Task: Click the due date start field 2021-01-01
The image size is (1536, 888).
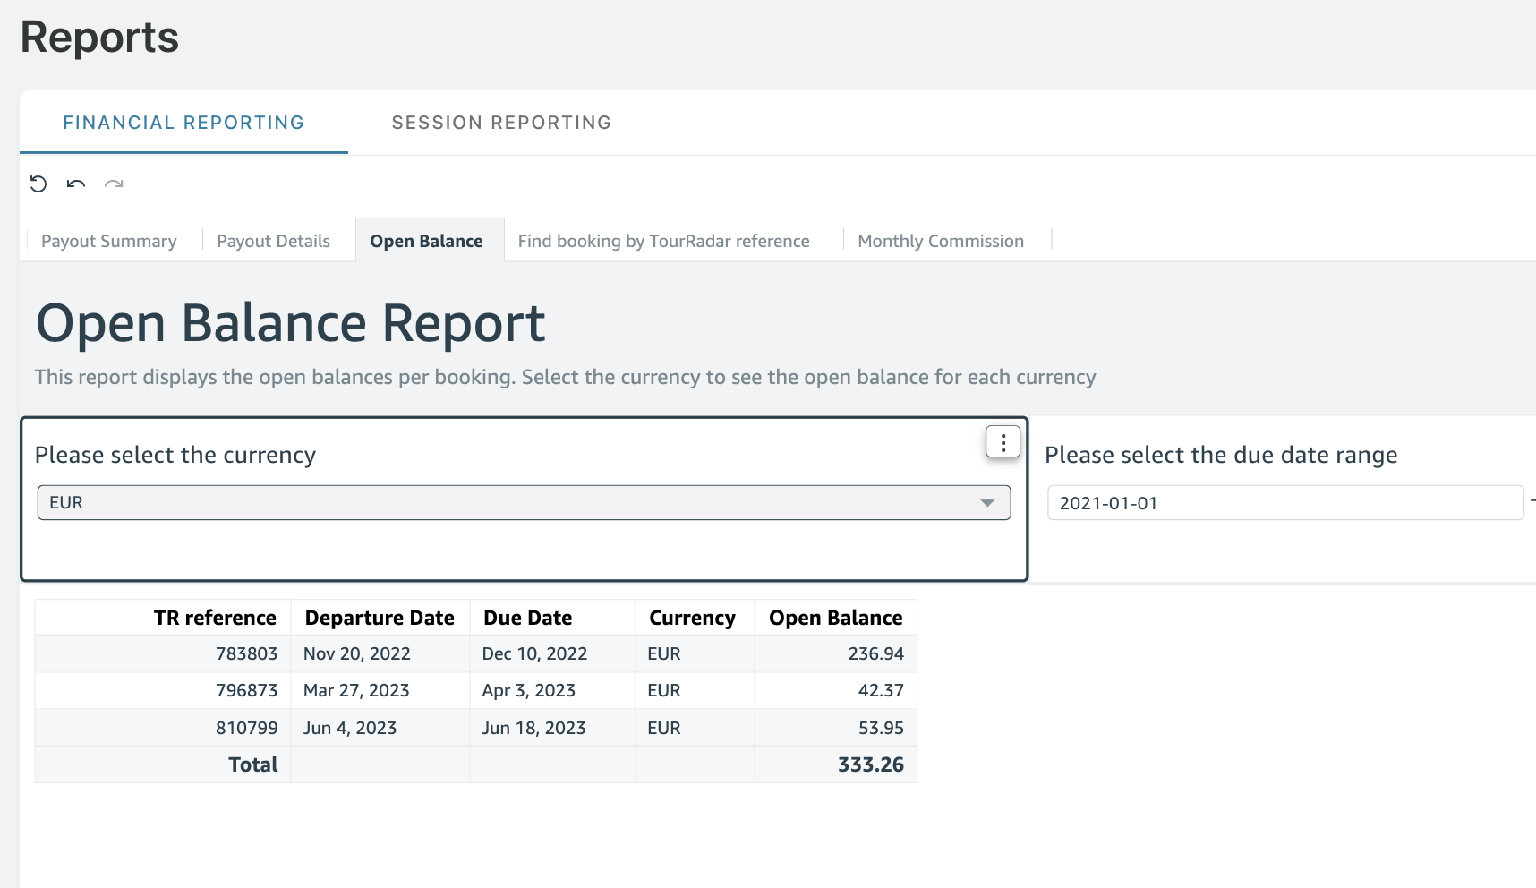Action: (x=1284, y=503)
